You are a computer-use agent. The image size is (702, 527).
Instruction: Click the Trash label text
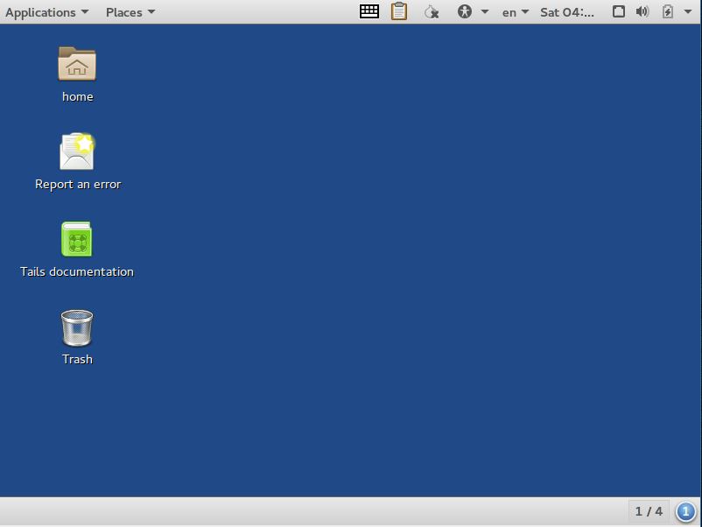pyautogui.click(x=77, y=360)
